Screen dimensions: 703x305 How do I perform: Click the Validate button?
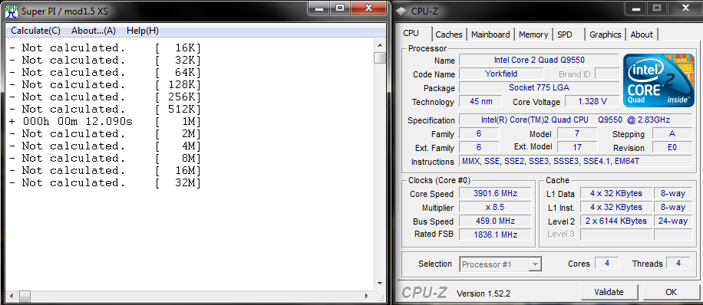point(609,292)
